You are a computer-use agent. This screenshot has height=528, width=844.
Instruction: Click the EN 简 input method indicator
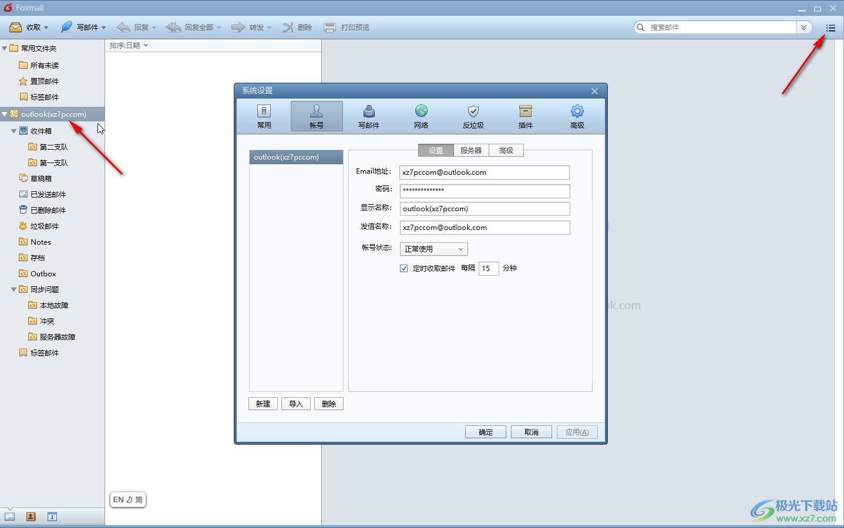tap(127, 500)
